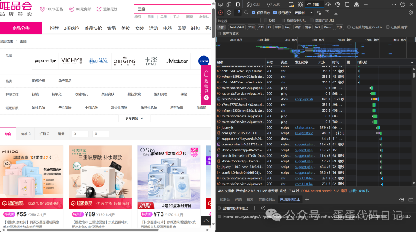The width and height of the screenshot is (416, 232).
Task: Open network conditions wifi-gear icon
Action: pyautogui.click(x=319, y=12)
